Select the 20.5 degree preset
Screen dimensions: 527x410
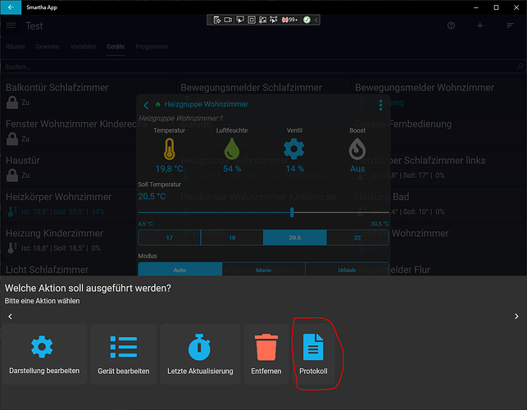click(x=295, y=238)
